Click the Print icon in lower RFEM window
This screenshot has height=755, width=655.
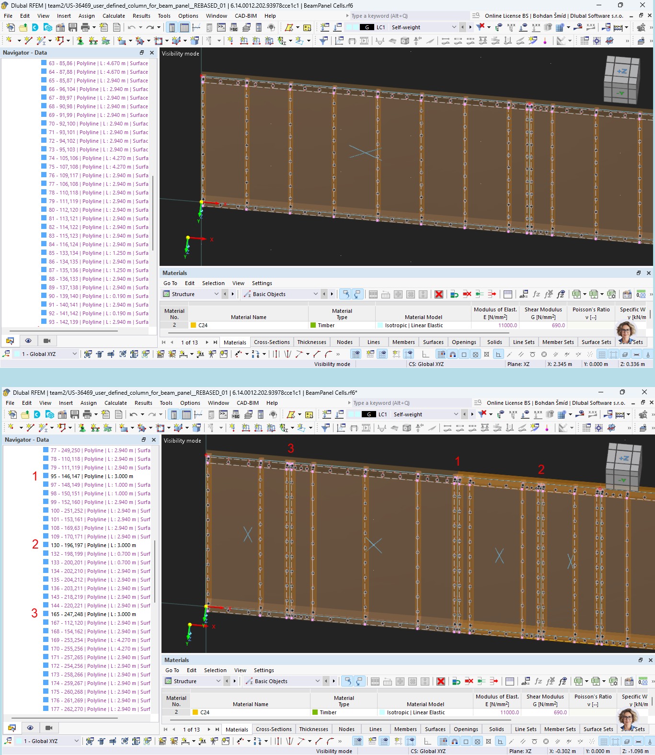pyautogui.click(x=87, y=414)
